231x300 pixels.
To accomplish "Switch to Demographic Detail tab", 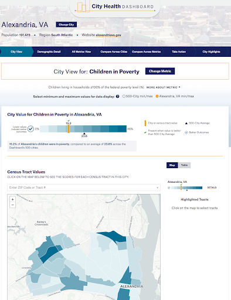I will point(49,52).
